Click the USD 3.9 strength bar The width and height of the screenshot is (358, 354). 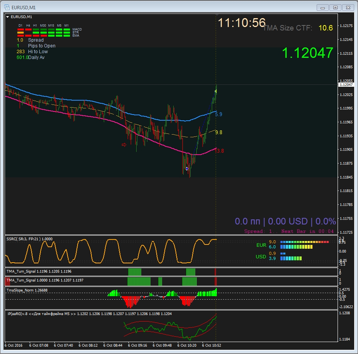(x=291, y=258)
